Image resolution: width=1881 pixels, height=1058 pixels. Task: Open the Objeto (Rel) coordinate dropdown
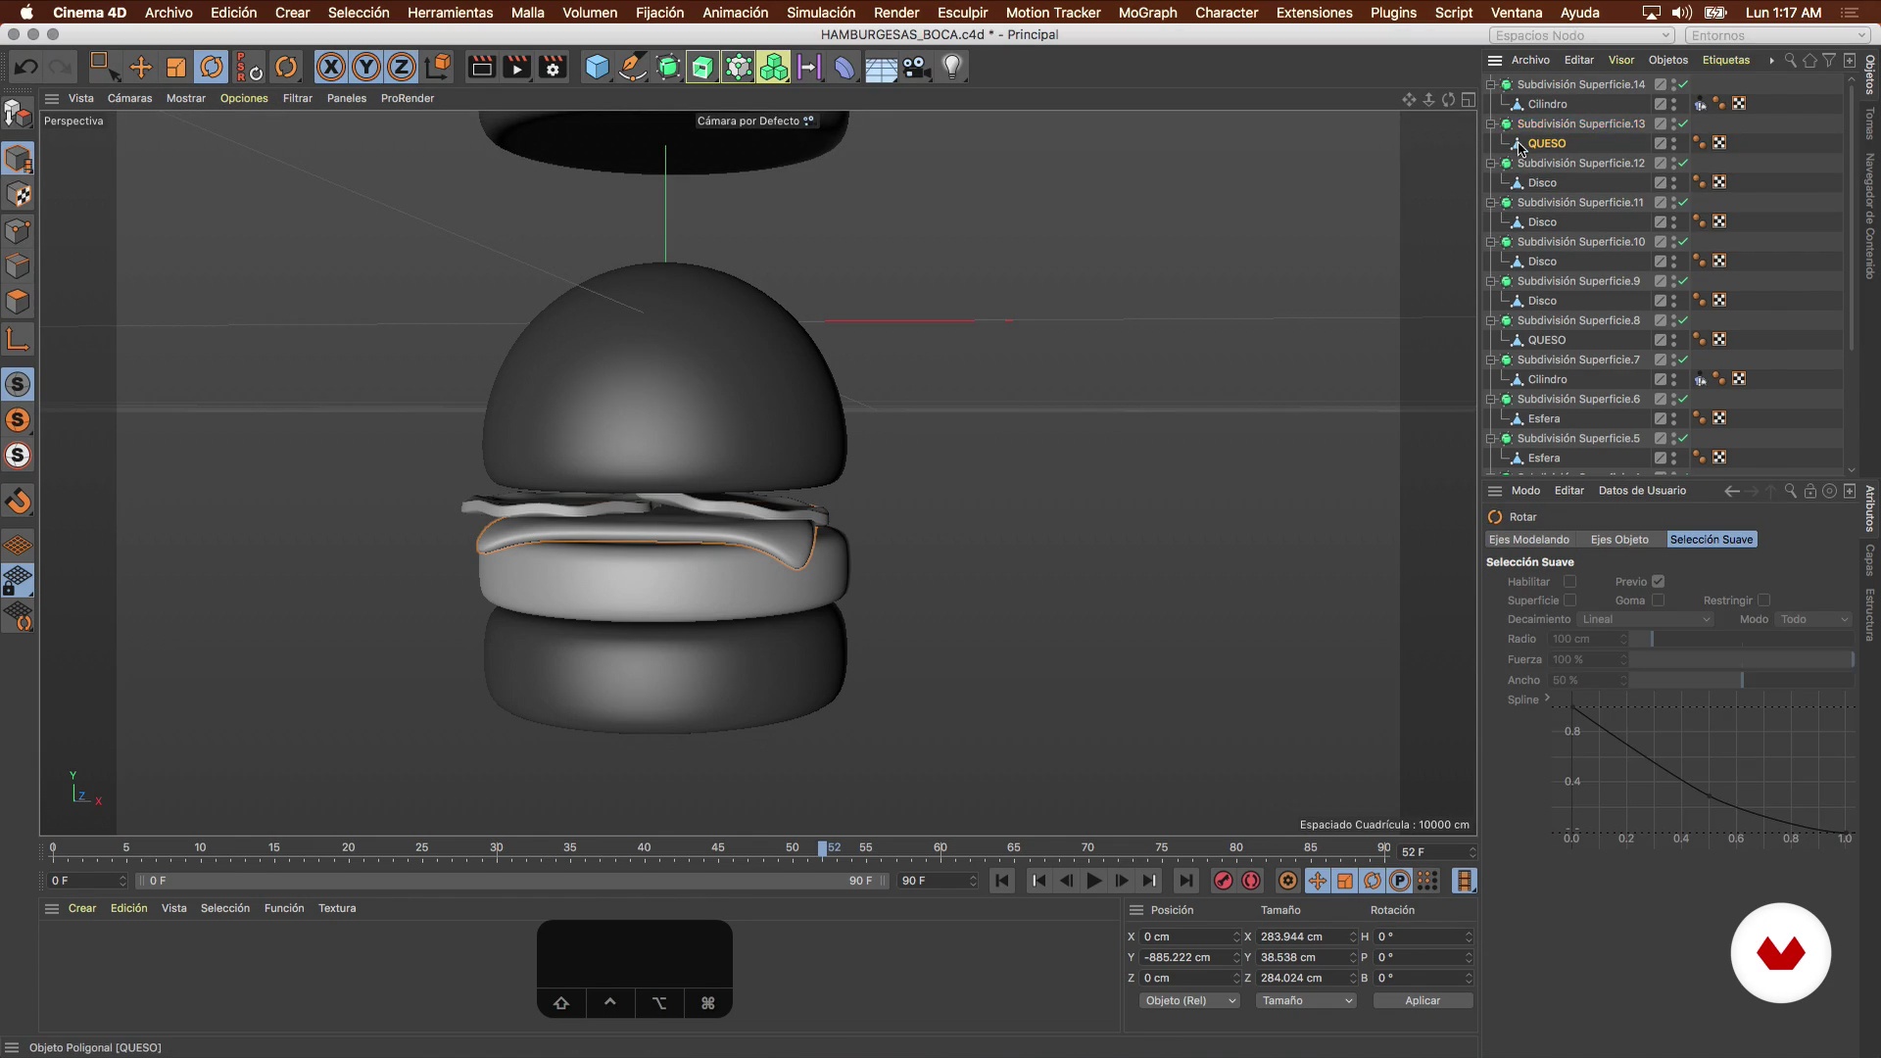pos(1189,1000)
